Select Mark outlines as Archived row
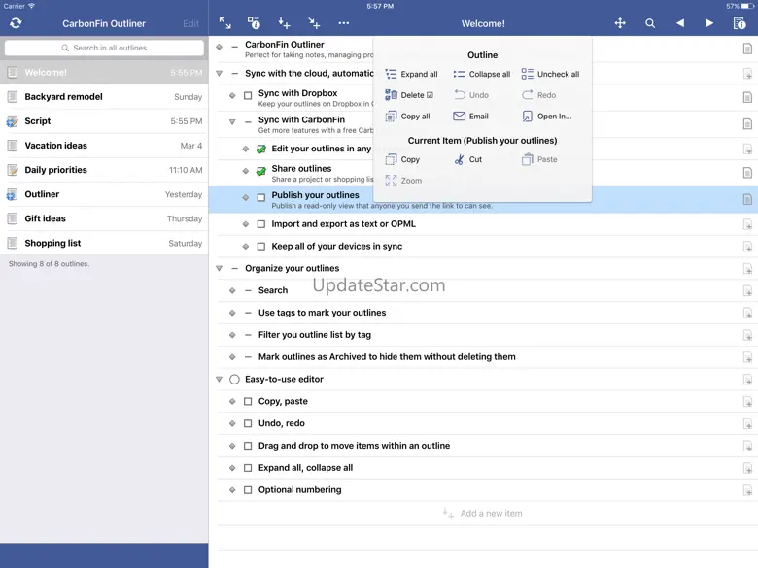This screenshot has width=758, height=568. 483,357
